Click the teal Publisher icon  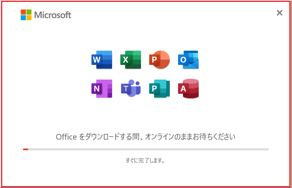(x=159, y=89)
